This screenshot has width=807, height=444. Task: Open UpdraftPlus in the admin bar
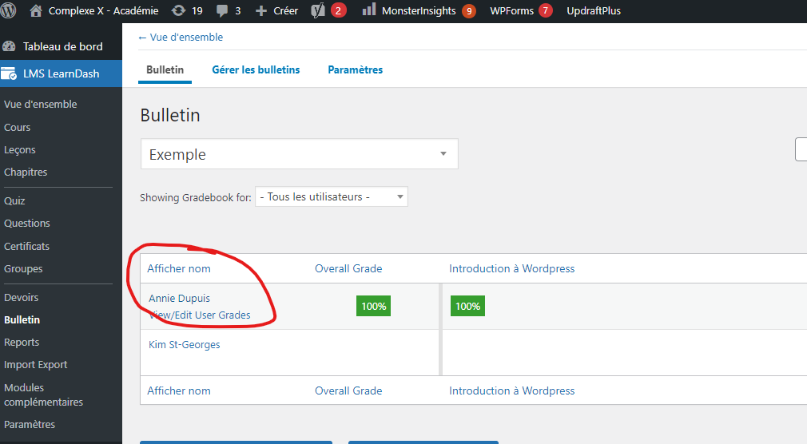pyautogui.click(x=594, y=11)
